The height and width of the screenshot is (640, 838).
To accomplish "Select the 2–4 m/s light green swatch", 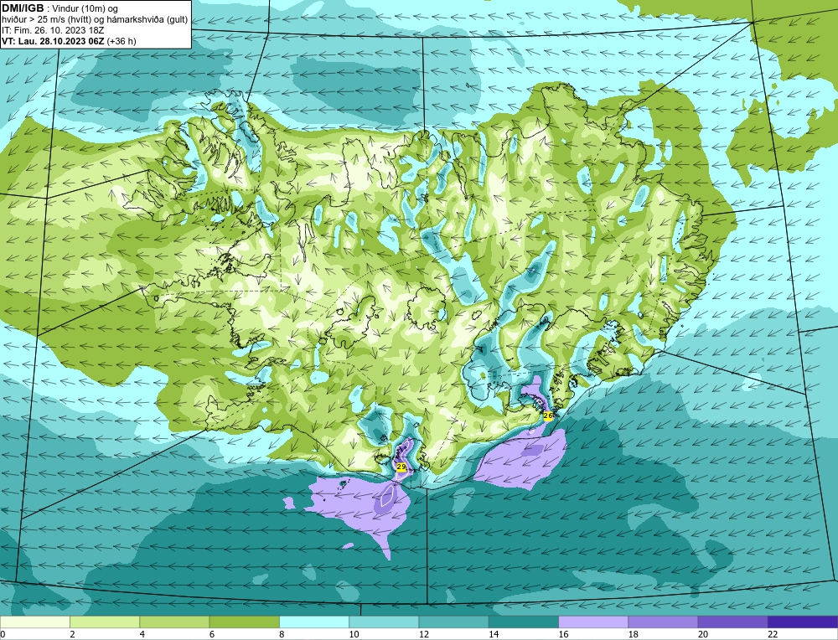I will [105, 622].
